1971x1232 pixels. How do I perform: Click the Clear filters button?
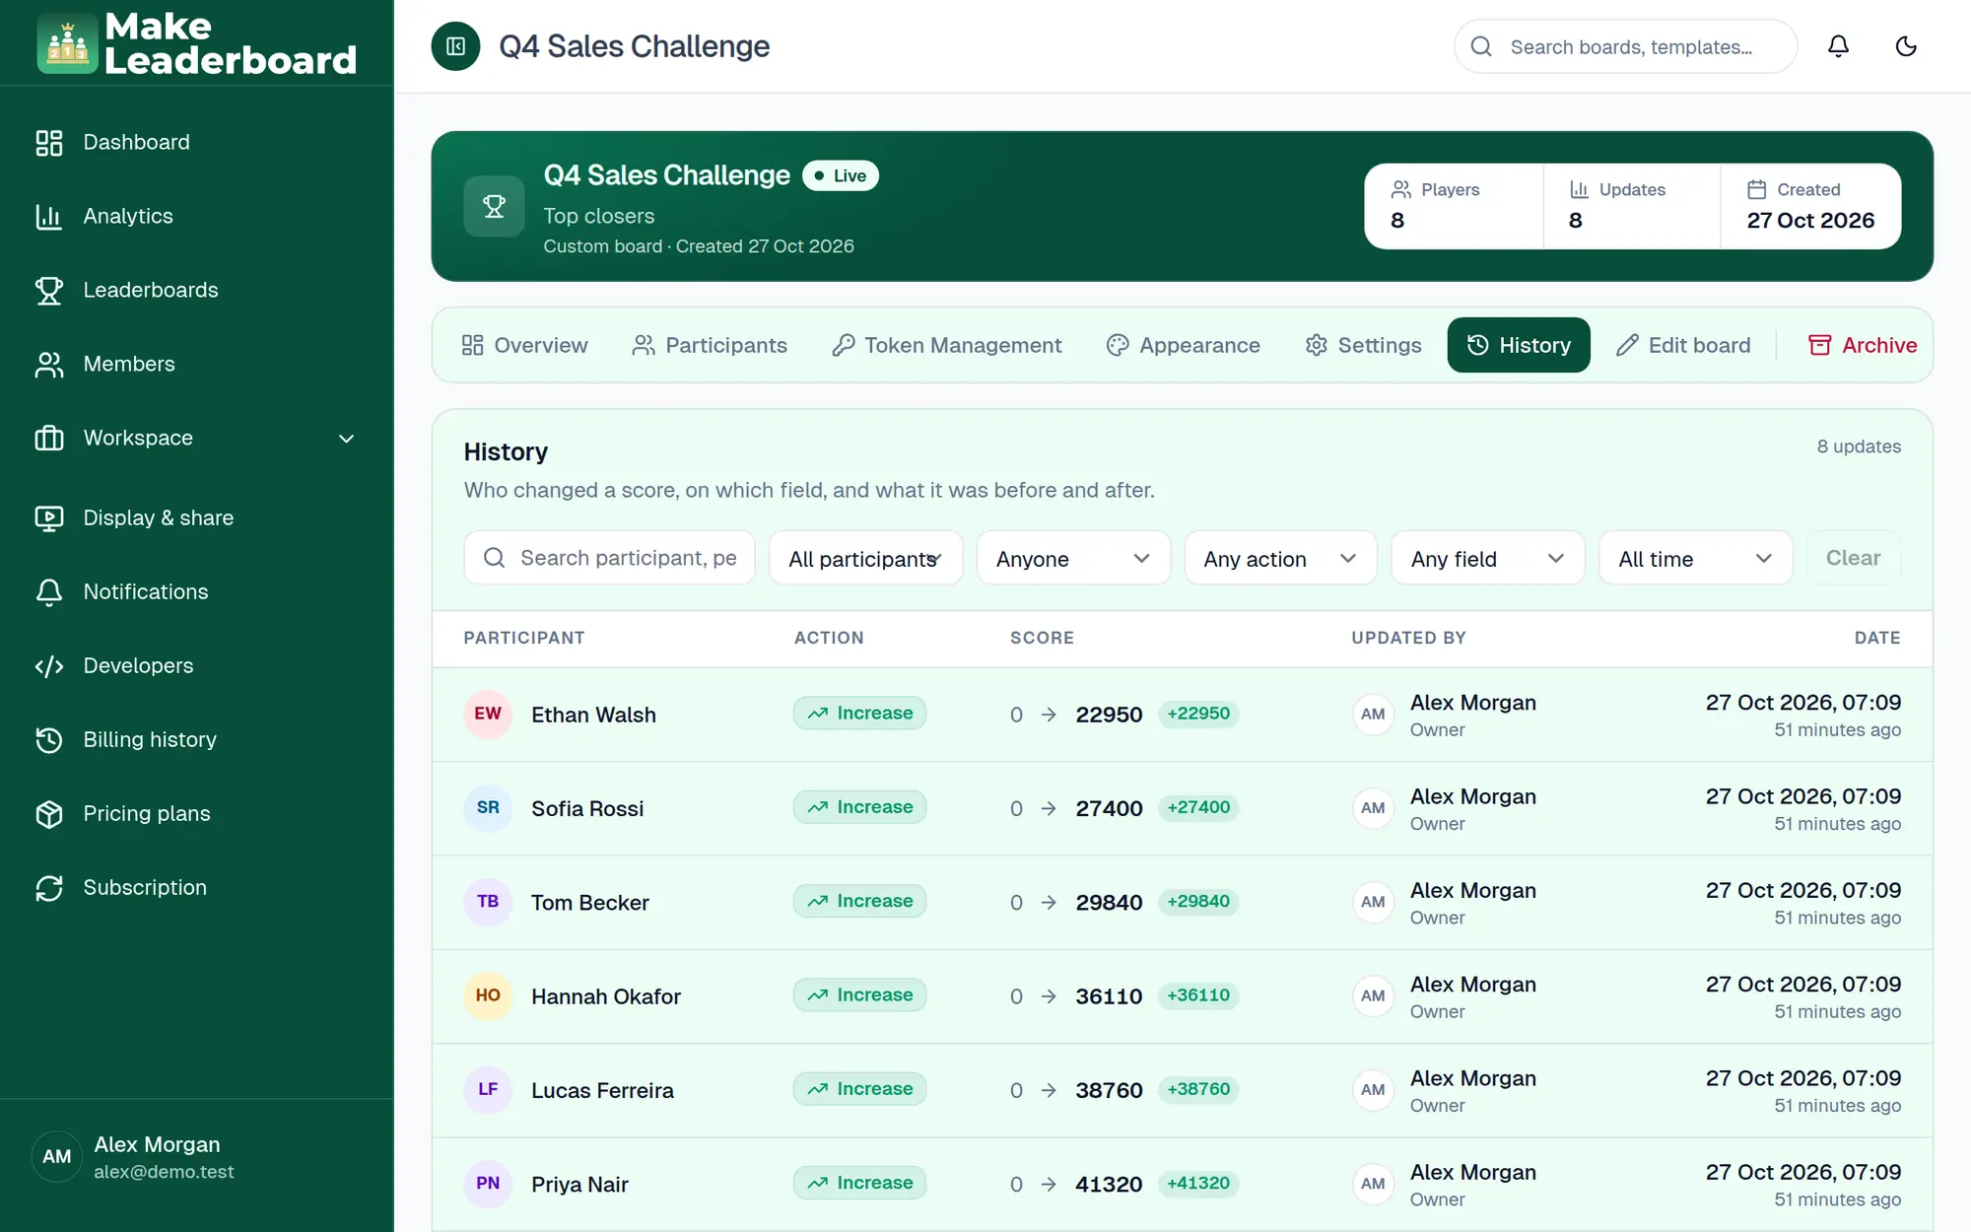click(x=1853, y=558)
